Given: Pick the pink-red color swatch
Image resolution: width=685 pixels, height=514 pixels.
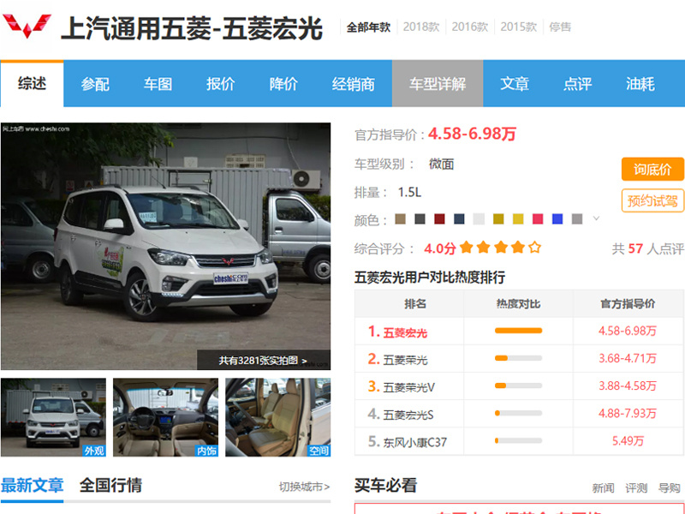Looking at the screenshot, I should click(538, 218).
